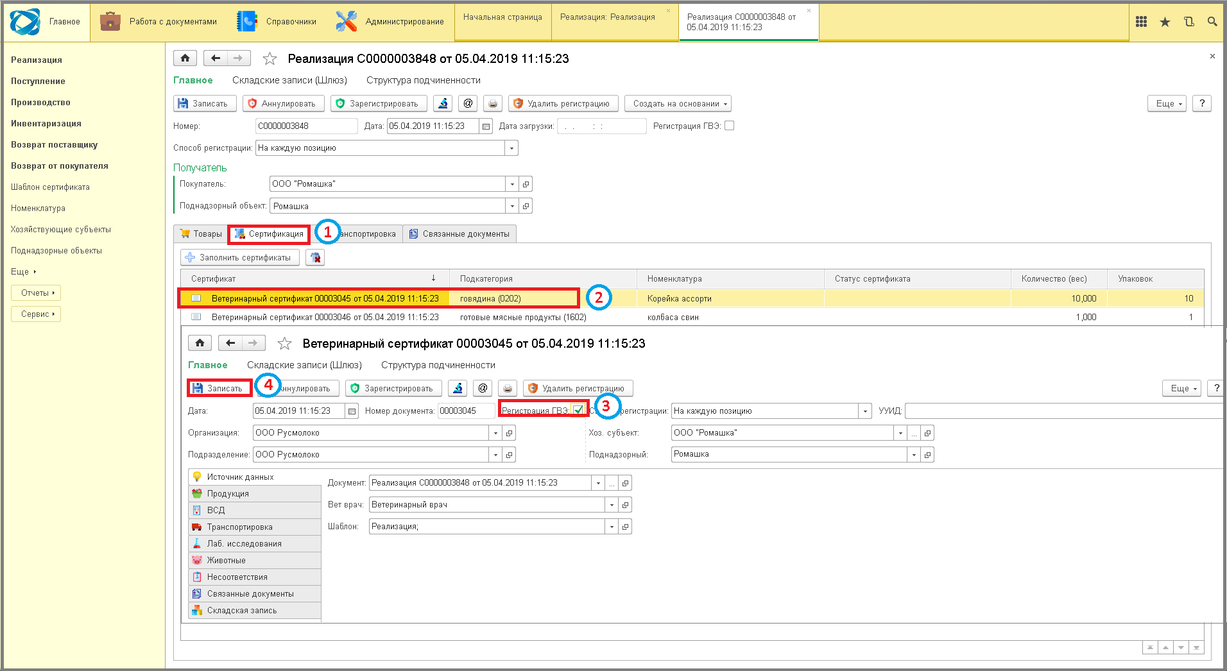Enable Регистрация ГВЭ checkbox in top form
Image resolution: width=1227 pixels, height=671 pixels.
729,126
